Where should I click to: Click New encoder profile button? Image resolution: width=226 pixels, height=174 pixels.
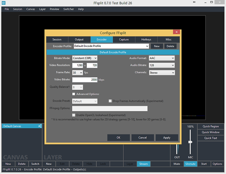coord(157,46)
